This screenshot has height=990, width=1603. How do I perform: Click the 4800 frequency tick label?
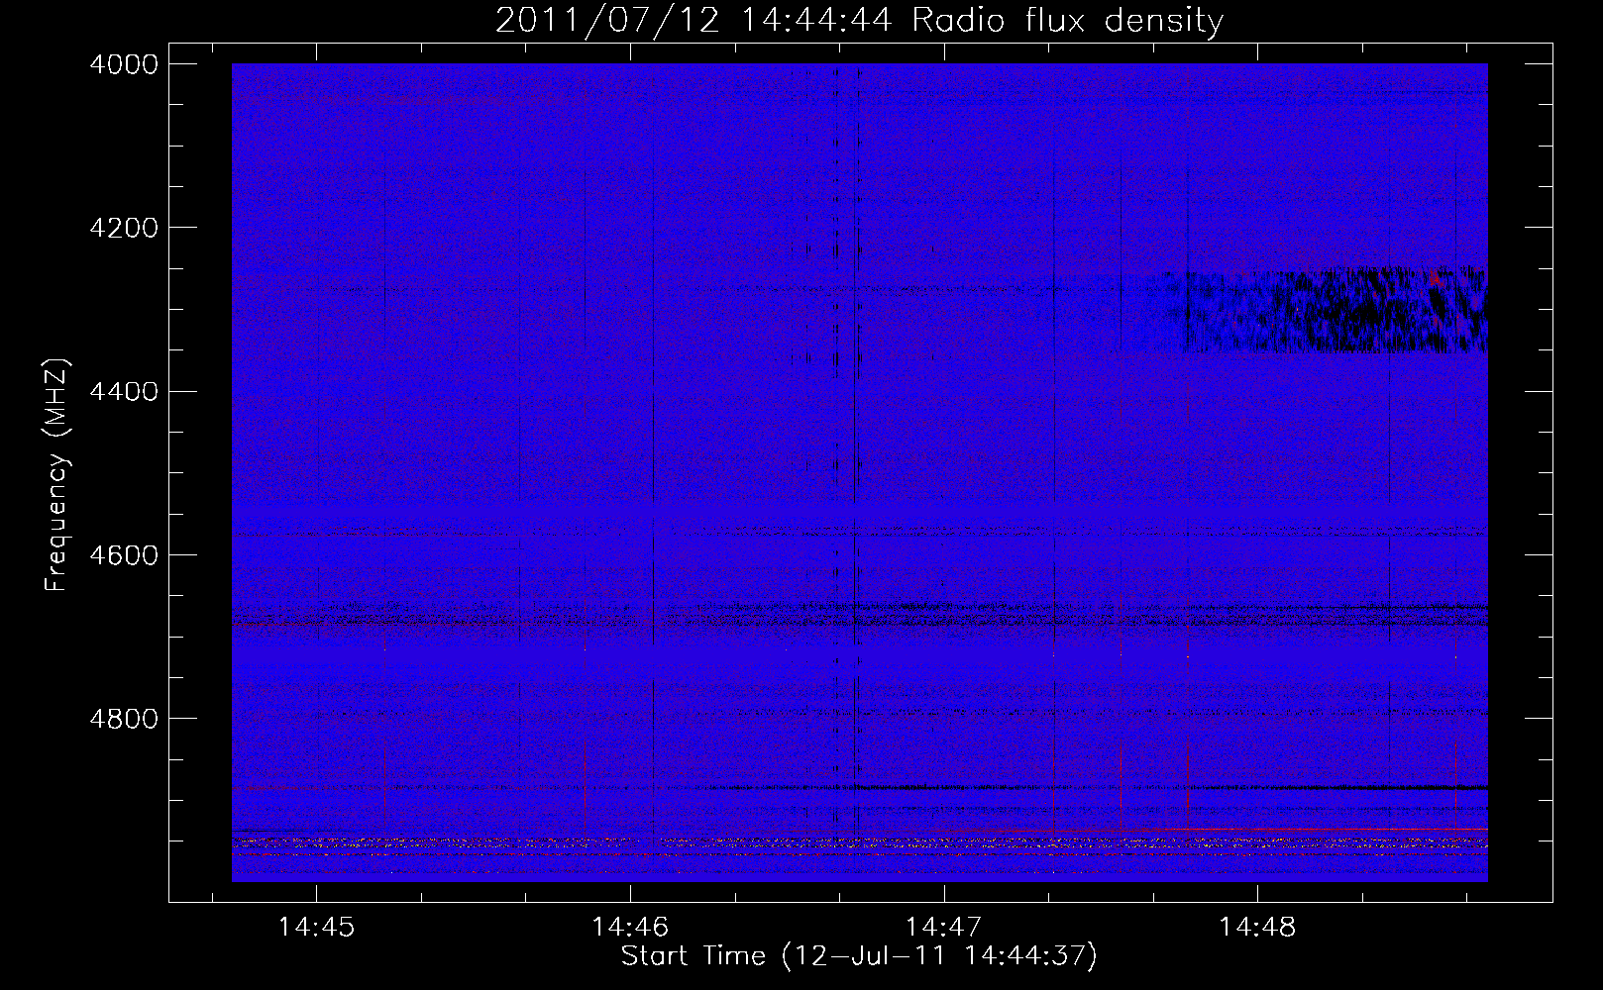pos(124,719)
